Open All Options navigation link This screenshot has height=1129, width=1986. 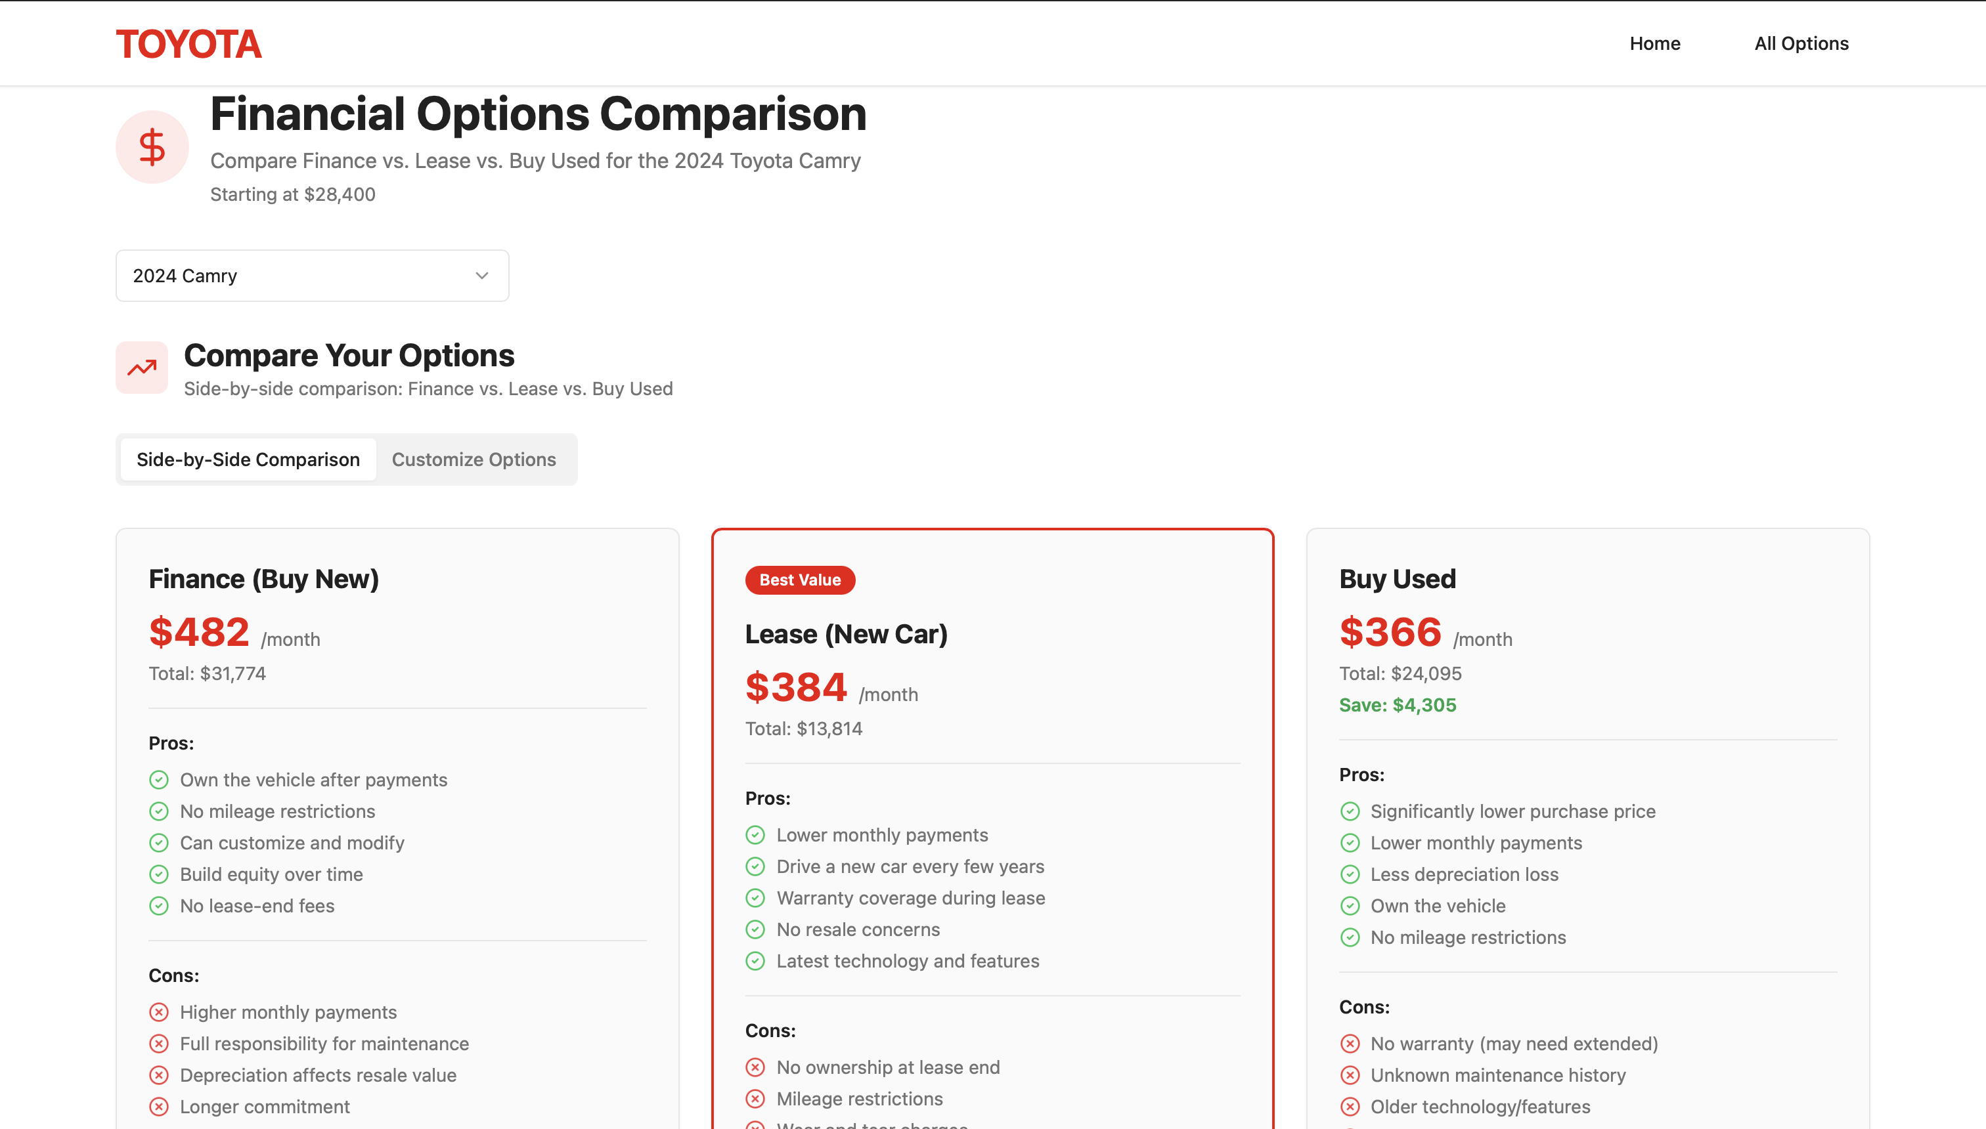[1801, 43]
